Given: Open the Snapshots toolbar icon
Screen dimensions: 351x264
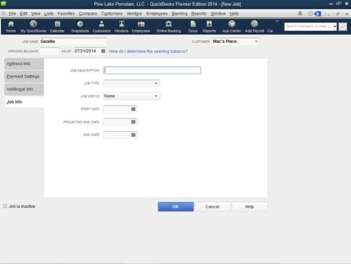Looking at the screenshot, I should coord(80,26).
